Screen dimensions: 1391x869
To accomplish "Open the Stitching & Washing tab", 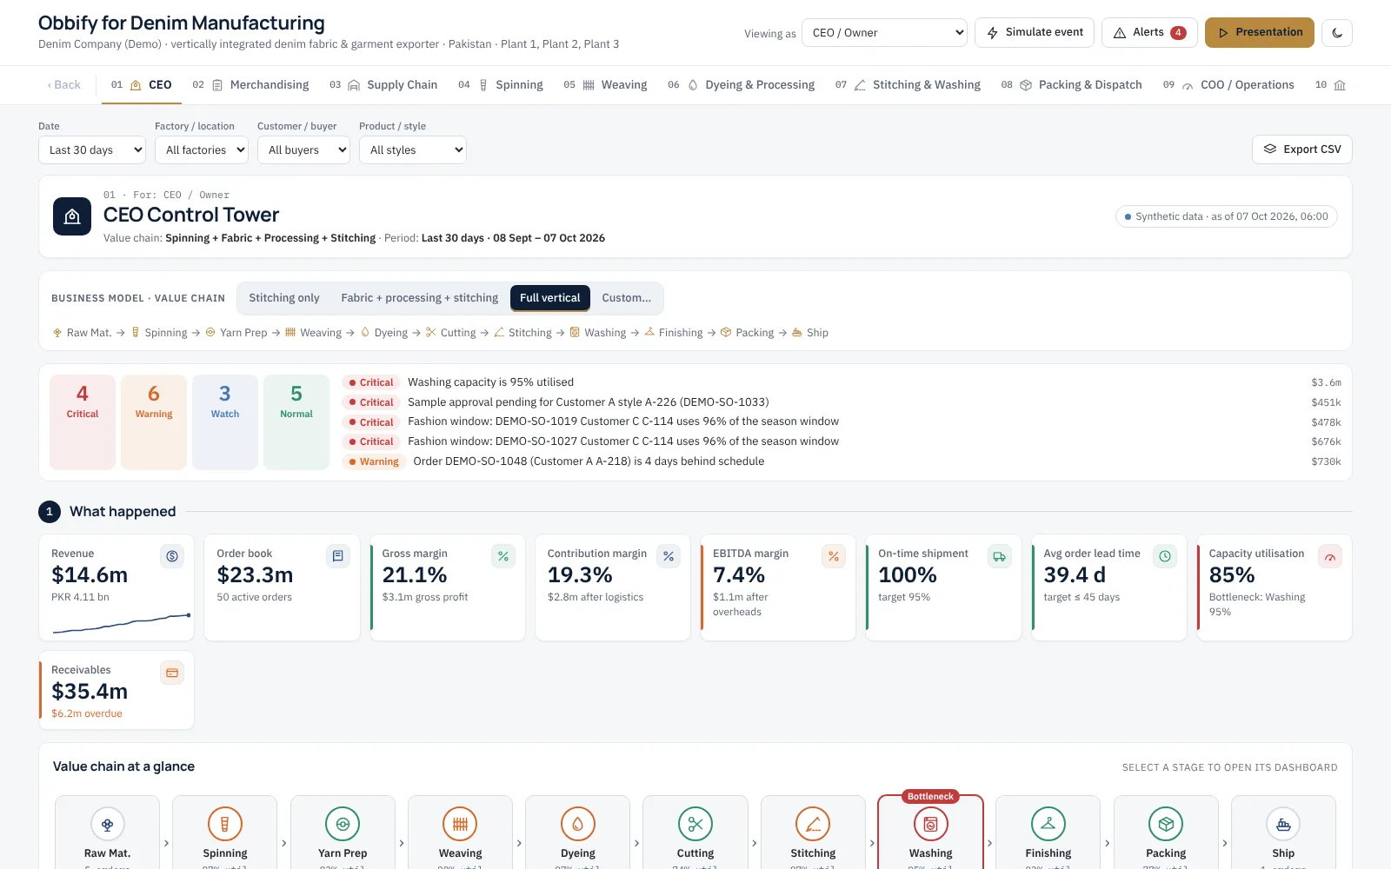I will tap(908, 85).
